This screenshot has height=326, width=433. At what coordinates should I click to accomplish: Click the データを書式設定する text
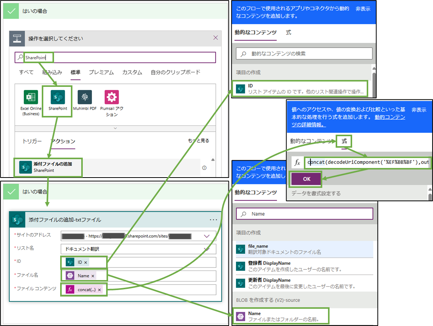316,193
